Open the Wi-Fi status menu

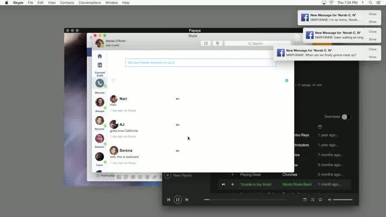(331, 3)
